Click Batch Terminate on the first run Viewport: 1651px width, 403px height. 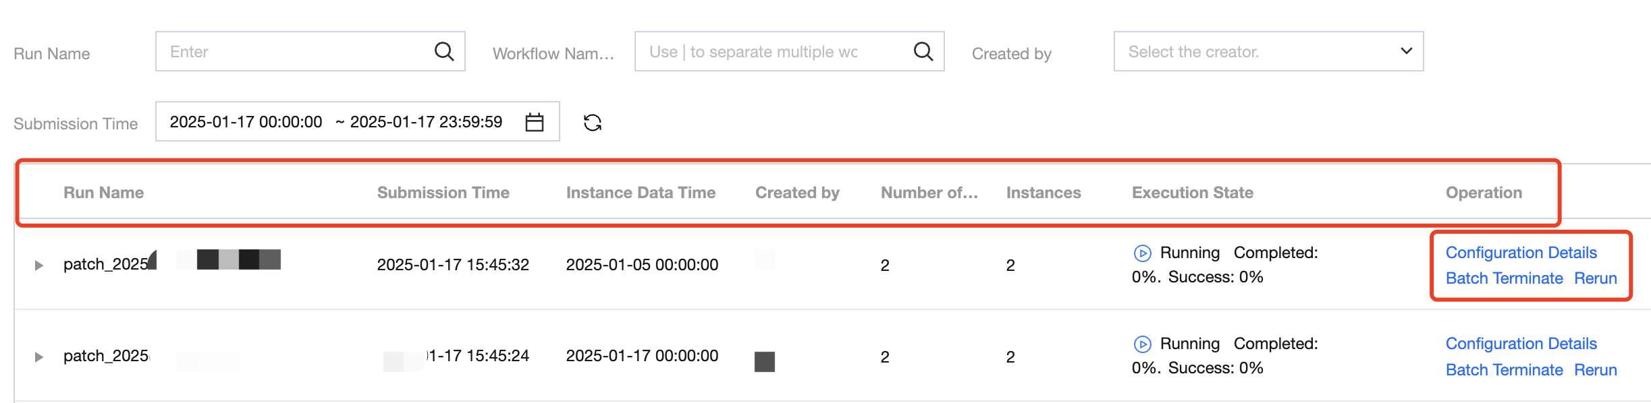pyautogui.click(x=1504, y=278)
